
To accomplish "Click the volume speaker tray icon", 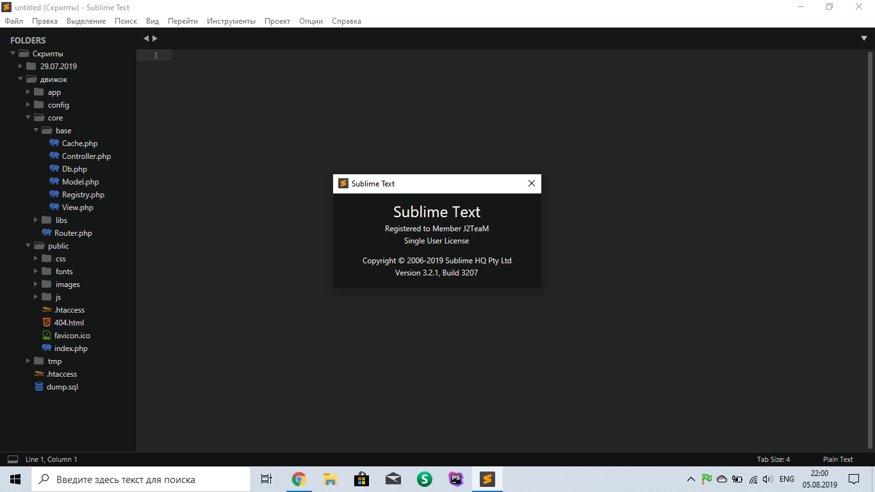I will pos(767,479).
